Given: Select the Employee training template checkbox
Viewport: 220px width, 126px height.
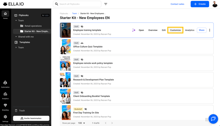Looking at the screenshot, I should coord(62,25).
